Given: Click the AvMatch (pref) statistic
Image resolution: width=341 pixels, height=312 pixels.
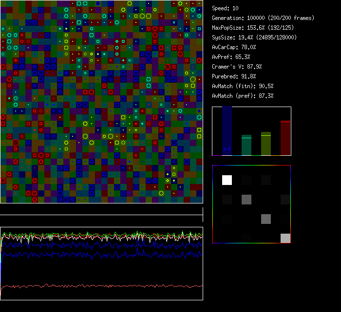Looking at the screenshot, I should point(243,96).
